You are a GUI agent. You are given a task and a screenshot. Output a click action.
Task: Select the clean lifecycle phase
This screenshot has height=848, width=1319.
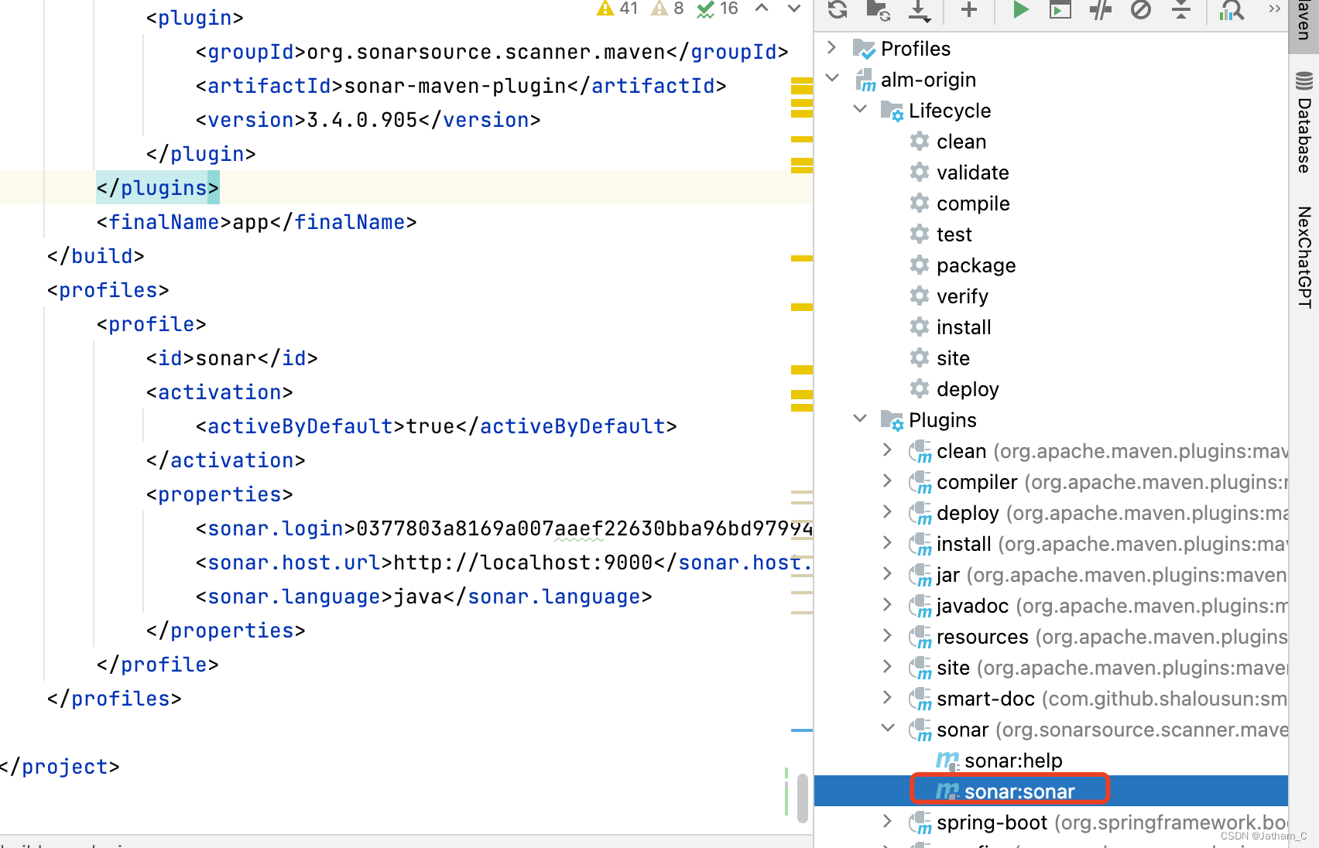click(961, 142)
